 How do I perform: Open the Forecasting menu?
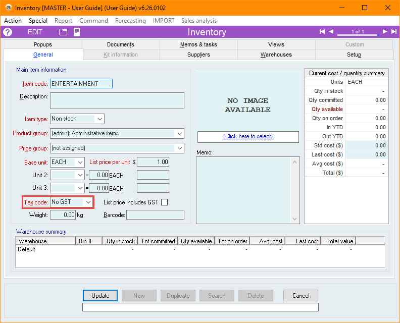(x=130, y=21)
